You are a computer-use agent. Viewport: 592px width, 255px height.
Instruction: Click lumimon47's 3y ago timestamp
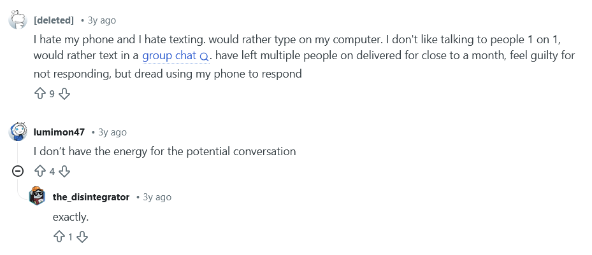click(112, 132)
